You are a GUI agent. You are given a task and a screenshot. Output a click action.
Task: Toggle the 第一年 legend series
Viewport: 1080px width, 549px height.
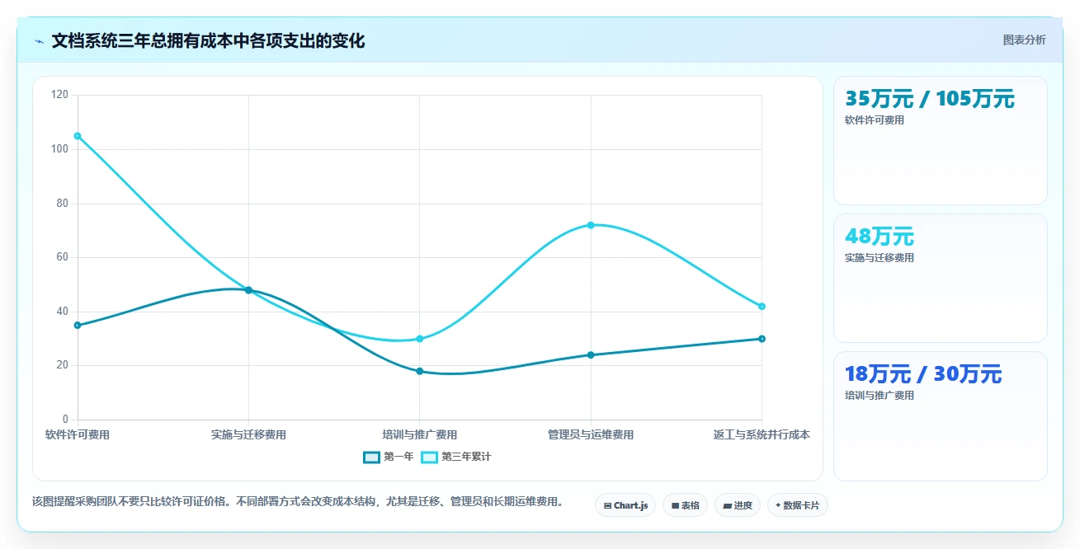pyautogui.click(x=389, y=457)
